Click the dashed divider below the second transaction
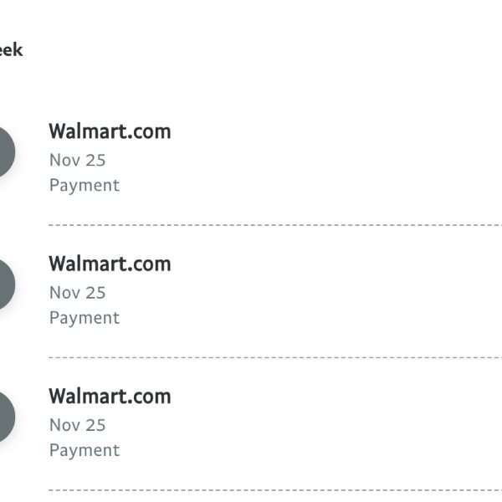Viewport: 502px width, 502px height. click(x=275, y=358)
